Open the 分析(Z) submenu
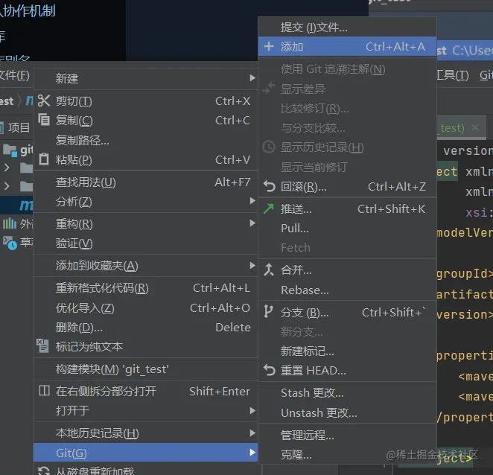Image resolution: width=493 pixels, height=475 pixels. (x=145, y=201)
